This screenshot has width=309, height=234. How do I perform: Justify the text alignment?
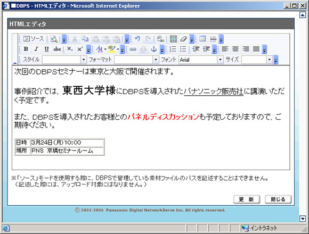(x=256, y=49)
